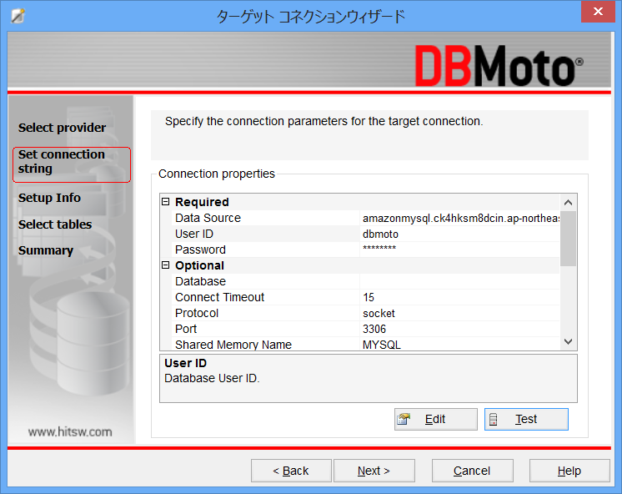Image resolution: width=622 pixels, height=494 pixels.
Task: Open the Set connection string step
Action: (x=72, y=164)
